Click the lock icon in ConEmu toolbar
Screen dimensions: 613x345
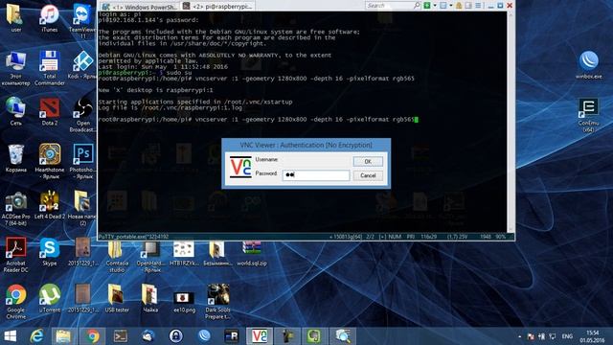(459, 6)
